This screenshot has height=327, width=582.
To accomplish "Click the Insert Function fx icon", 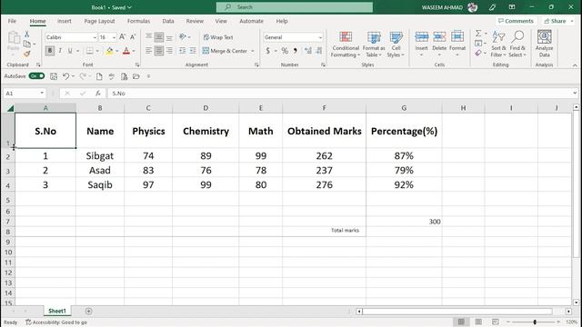I will click(97, 94).
